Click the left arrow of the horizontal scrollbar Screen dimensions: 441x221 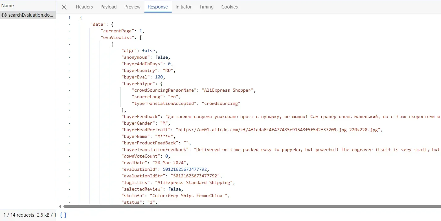point(60,206)
